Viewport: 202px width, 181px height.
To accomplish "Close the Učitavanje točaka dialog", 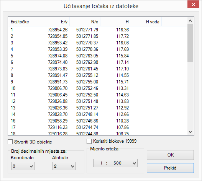I will click(193, 5).
